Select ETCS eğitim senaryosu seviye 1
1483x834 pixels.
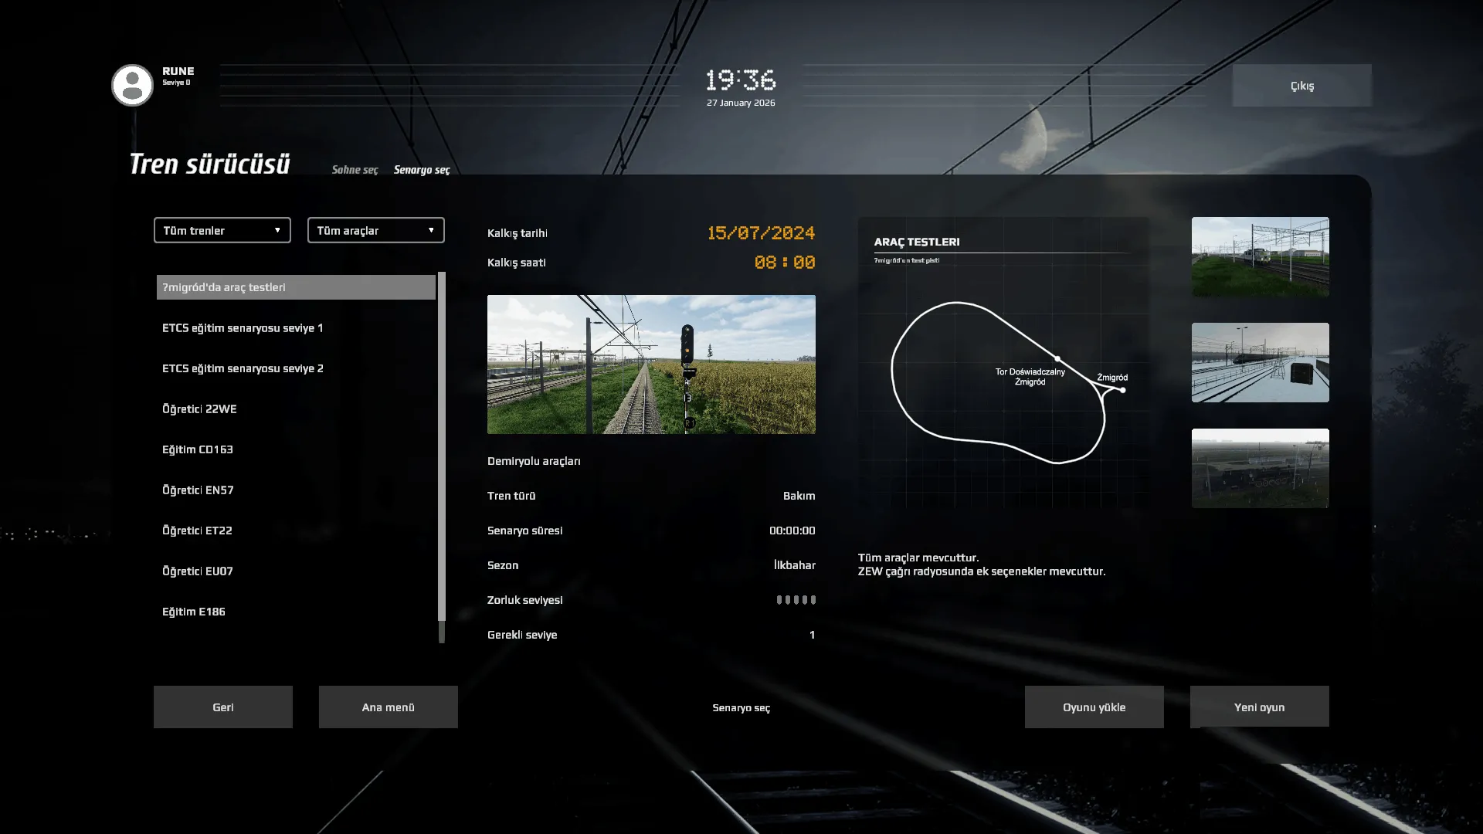(243, 328)
